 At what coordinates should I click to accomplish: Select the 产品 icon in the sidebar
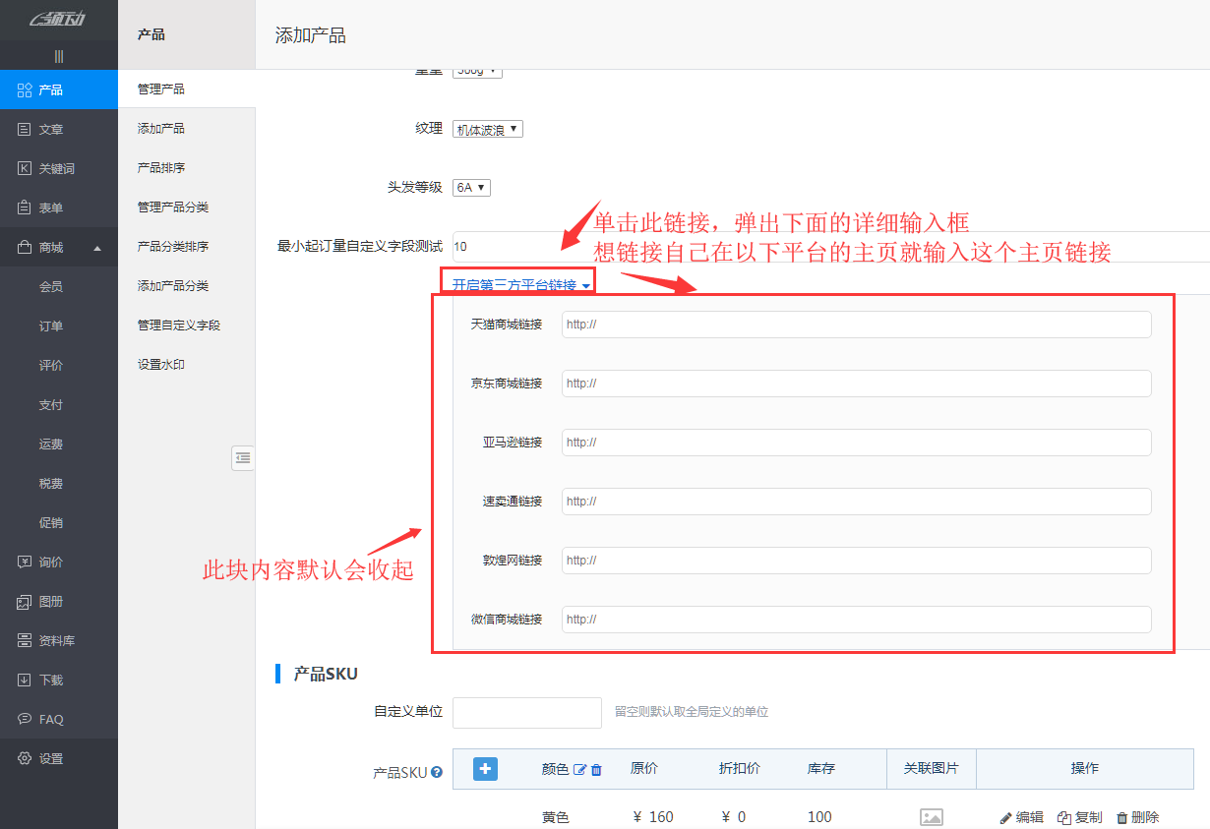[x=24, y=89]
